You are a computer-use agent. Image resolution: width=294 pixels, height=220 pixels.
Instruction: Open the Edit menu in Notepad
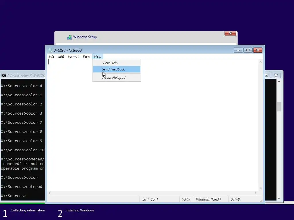pos(61,56)
